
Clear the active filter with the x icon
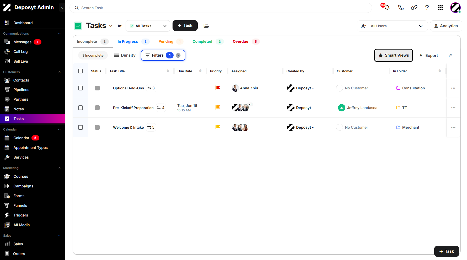178,55
